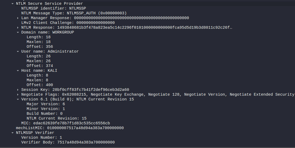Select the LMv2 Client Challenge row
The height and width of the screenshot is (148, 295).
pos(68,23)
